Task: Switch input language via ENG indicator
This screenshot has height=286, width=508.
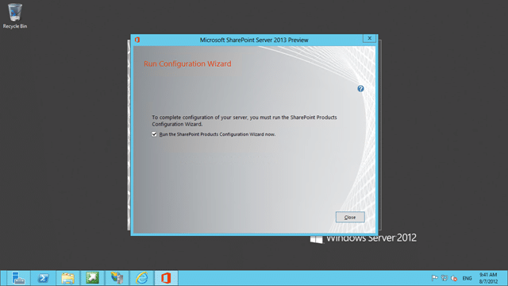Action: (467, 278)
